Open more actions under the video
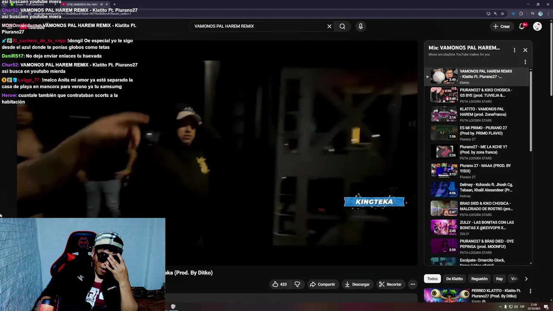The height and width of the screenshot is (311, 553). click(x=413, y=284)
